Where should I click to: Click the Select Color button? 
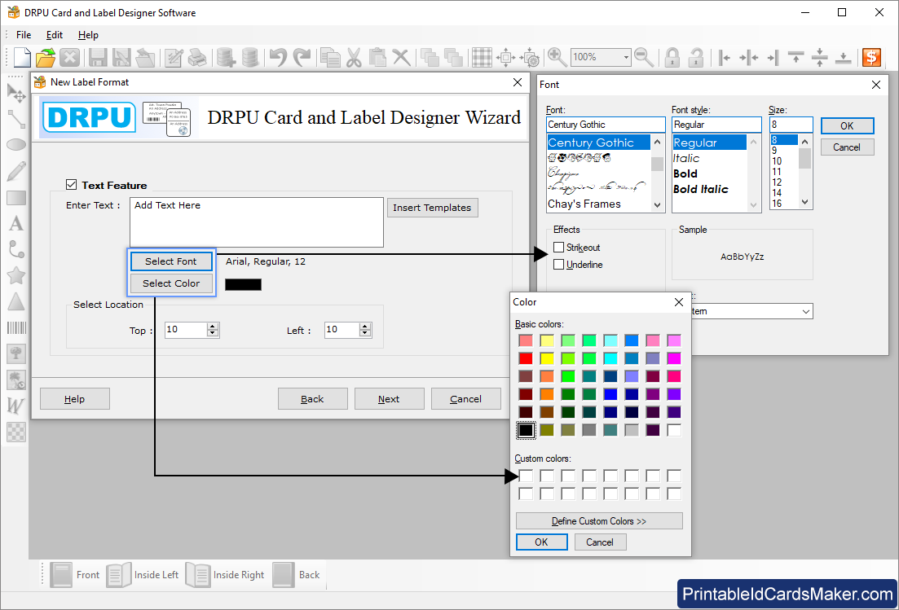[171, 283]
